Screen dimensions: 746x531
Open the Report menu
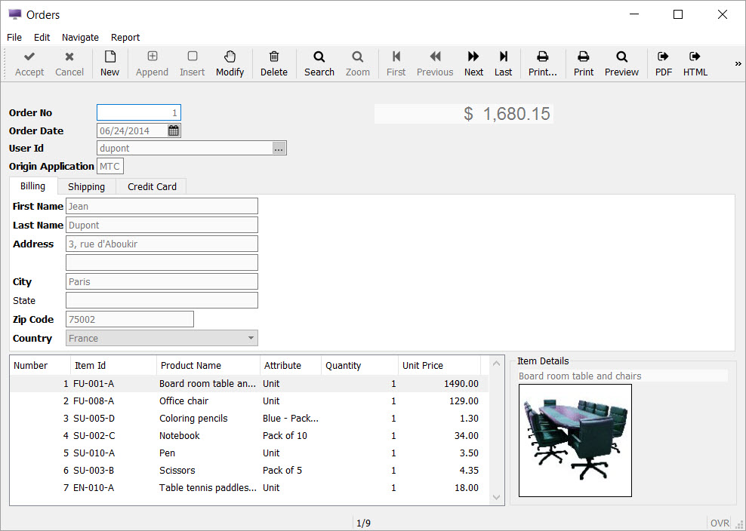click(125, 37)
